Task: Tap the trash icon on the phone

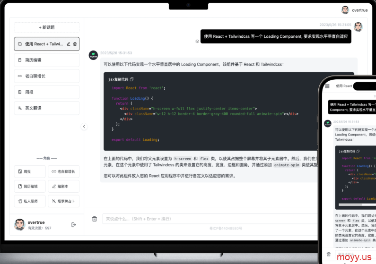Action: [329, 254]
